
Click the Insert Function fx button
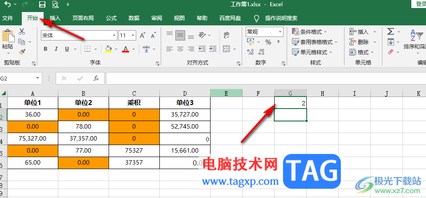point(96,78)
